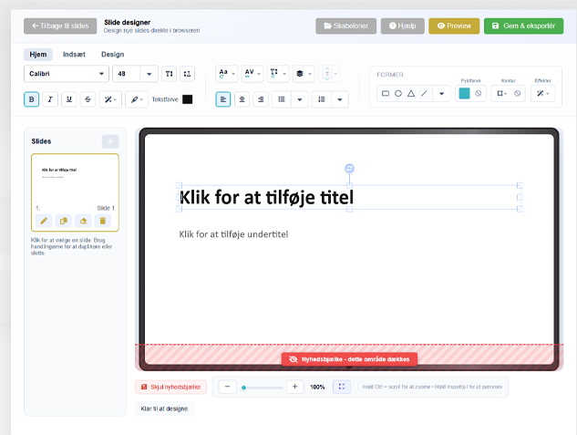Clear Slide 1 with eraser icon
Image resolution: width=577 pixels, height=435 pixels.
(x=83, y=221)
